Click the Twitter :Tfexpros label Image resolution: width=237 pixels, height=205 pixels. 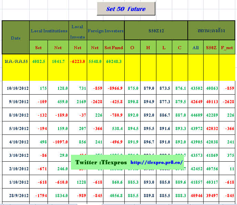click(x=101, y=162)
